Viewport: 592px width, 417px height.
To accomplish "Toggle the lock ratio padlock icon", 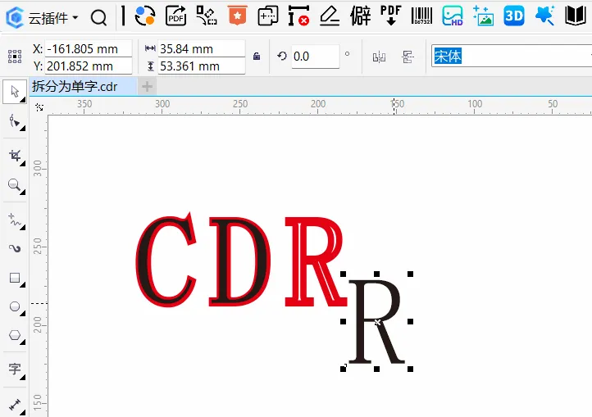I will (x=257, y=57).
